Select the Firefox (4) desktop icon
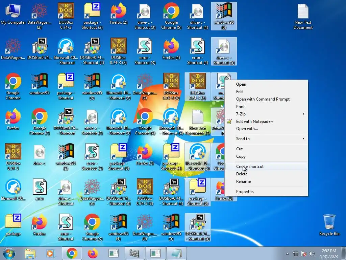346x260 pixels. (171, 49)
